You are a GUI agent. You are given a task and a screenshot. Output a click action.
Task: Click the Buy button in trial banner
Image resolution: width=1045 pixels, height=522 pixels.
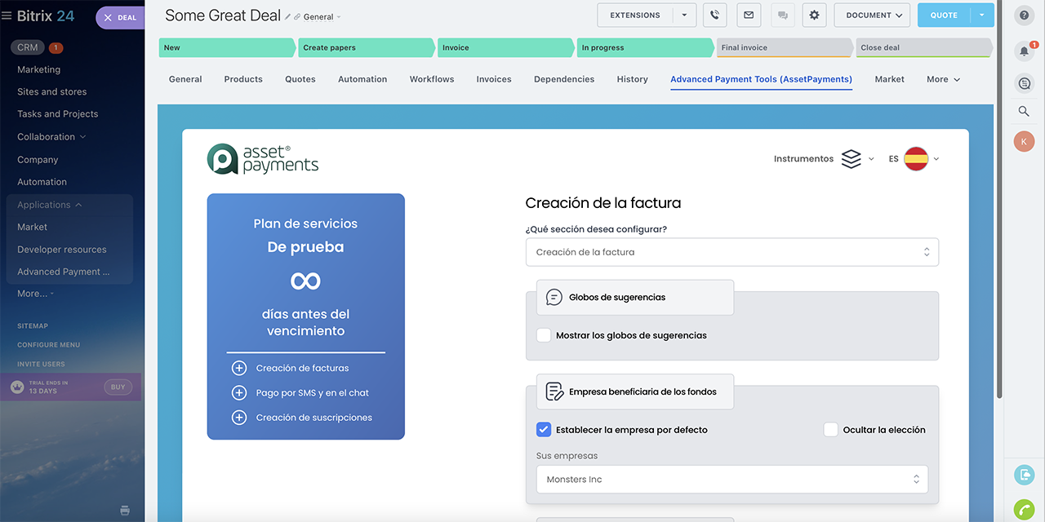pyautogui.click(x=118, y=387)
